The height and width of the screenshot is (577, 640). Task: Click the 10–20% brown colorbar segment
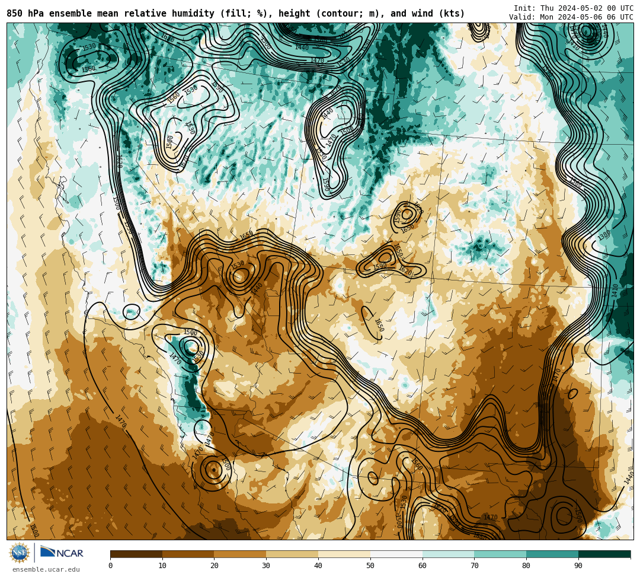pos(188,554)
